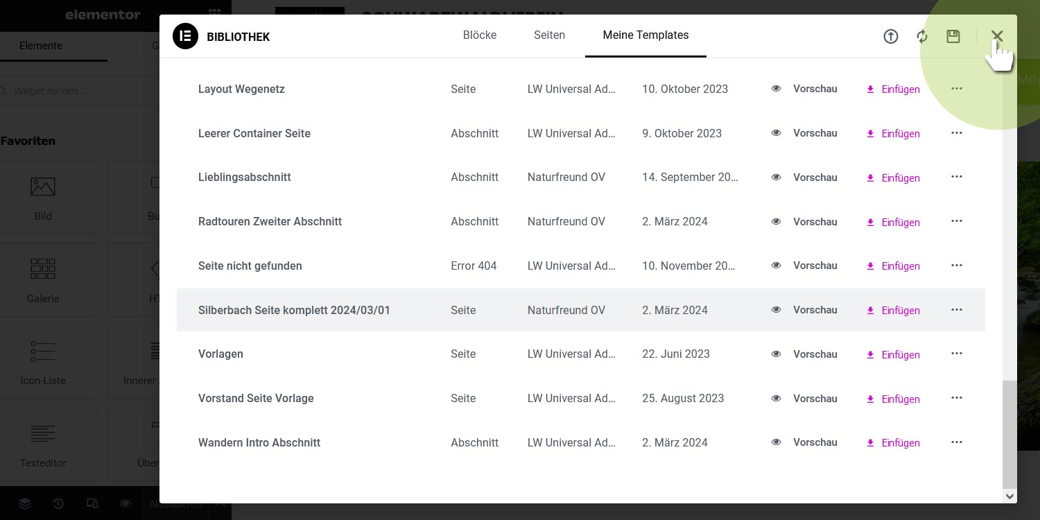Open responsive mode icon in Elementor footer
Screen dimensions: 1040x520
(92, 504)
